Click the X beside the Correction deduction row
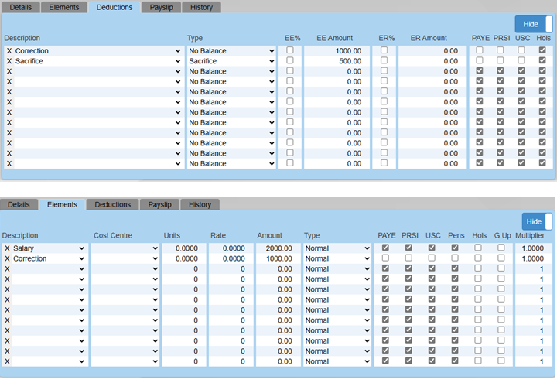This screenshot has height=383, width=557. [x=9, y=51]
